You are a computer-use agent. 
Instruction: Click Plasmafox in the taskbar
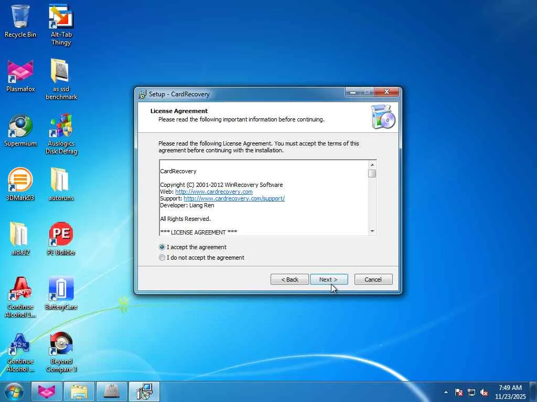pos(47,392)
